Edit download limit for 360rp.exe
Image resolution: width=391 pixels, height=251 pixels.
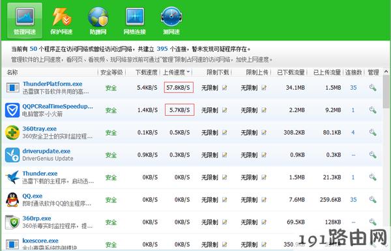[224, 222]
